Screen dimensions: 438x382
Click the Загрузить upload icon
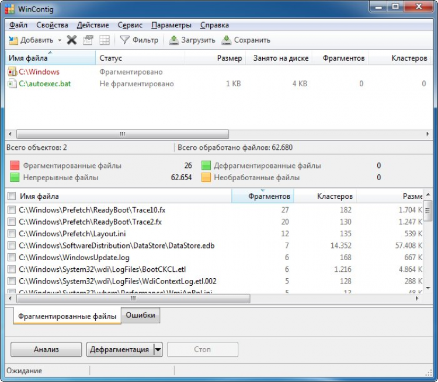[x=173, y=40]
